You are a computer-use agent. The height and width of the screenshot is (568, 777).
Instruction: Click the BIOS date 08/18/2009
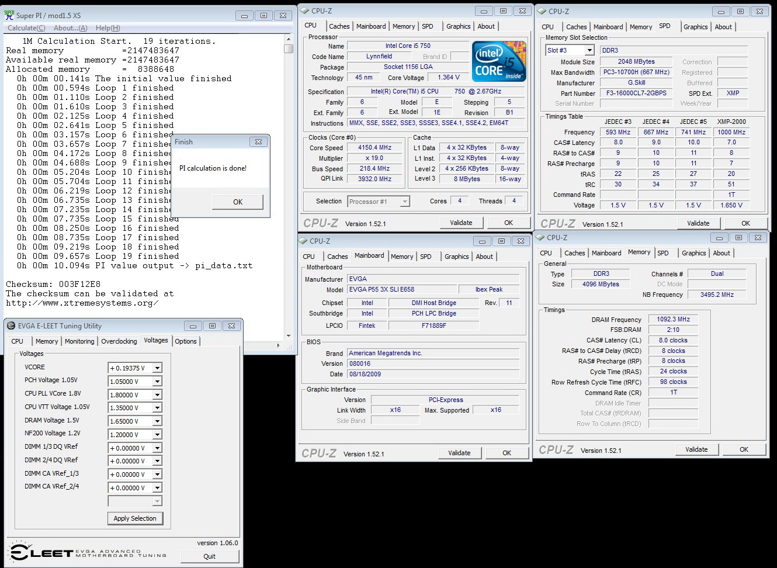click(x=433, y=375)
